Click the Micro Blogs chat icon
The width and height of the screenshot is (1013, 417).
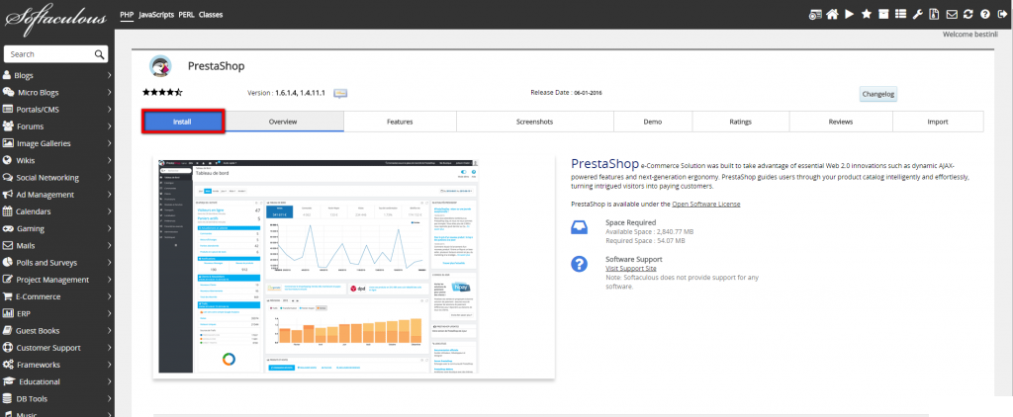pyautogui.click(x=8, y=92)
